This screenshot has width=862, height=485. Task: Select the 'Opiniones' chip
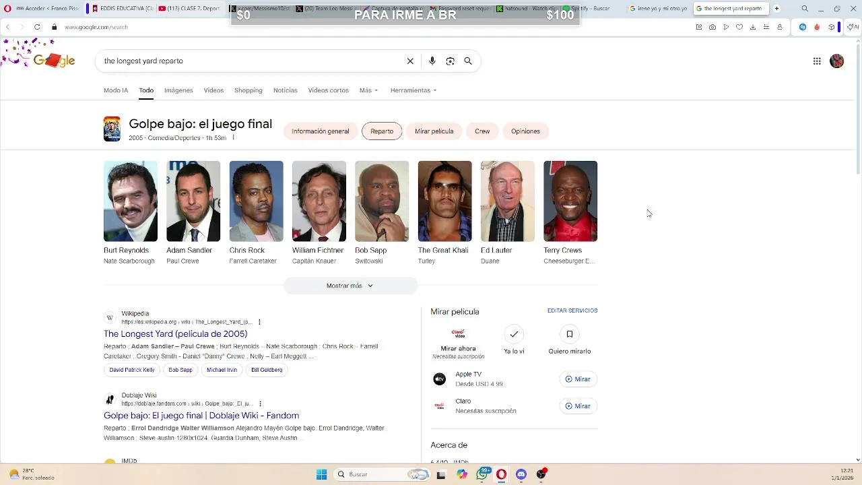[525, 131]
